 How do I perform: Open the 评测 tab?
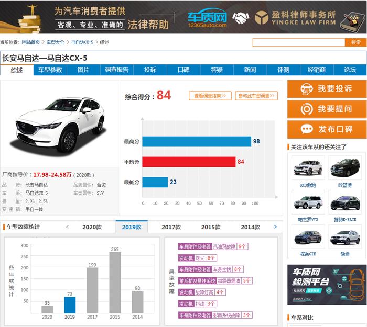tap(284, 70)
